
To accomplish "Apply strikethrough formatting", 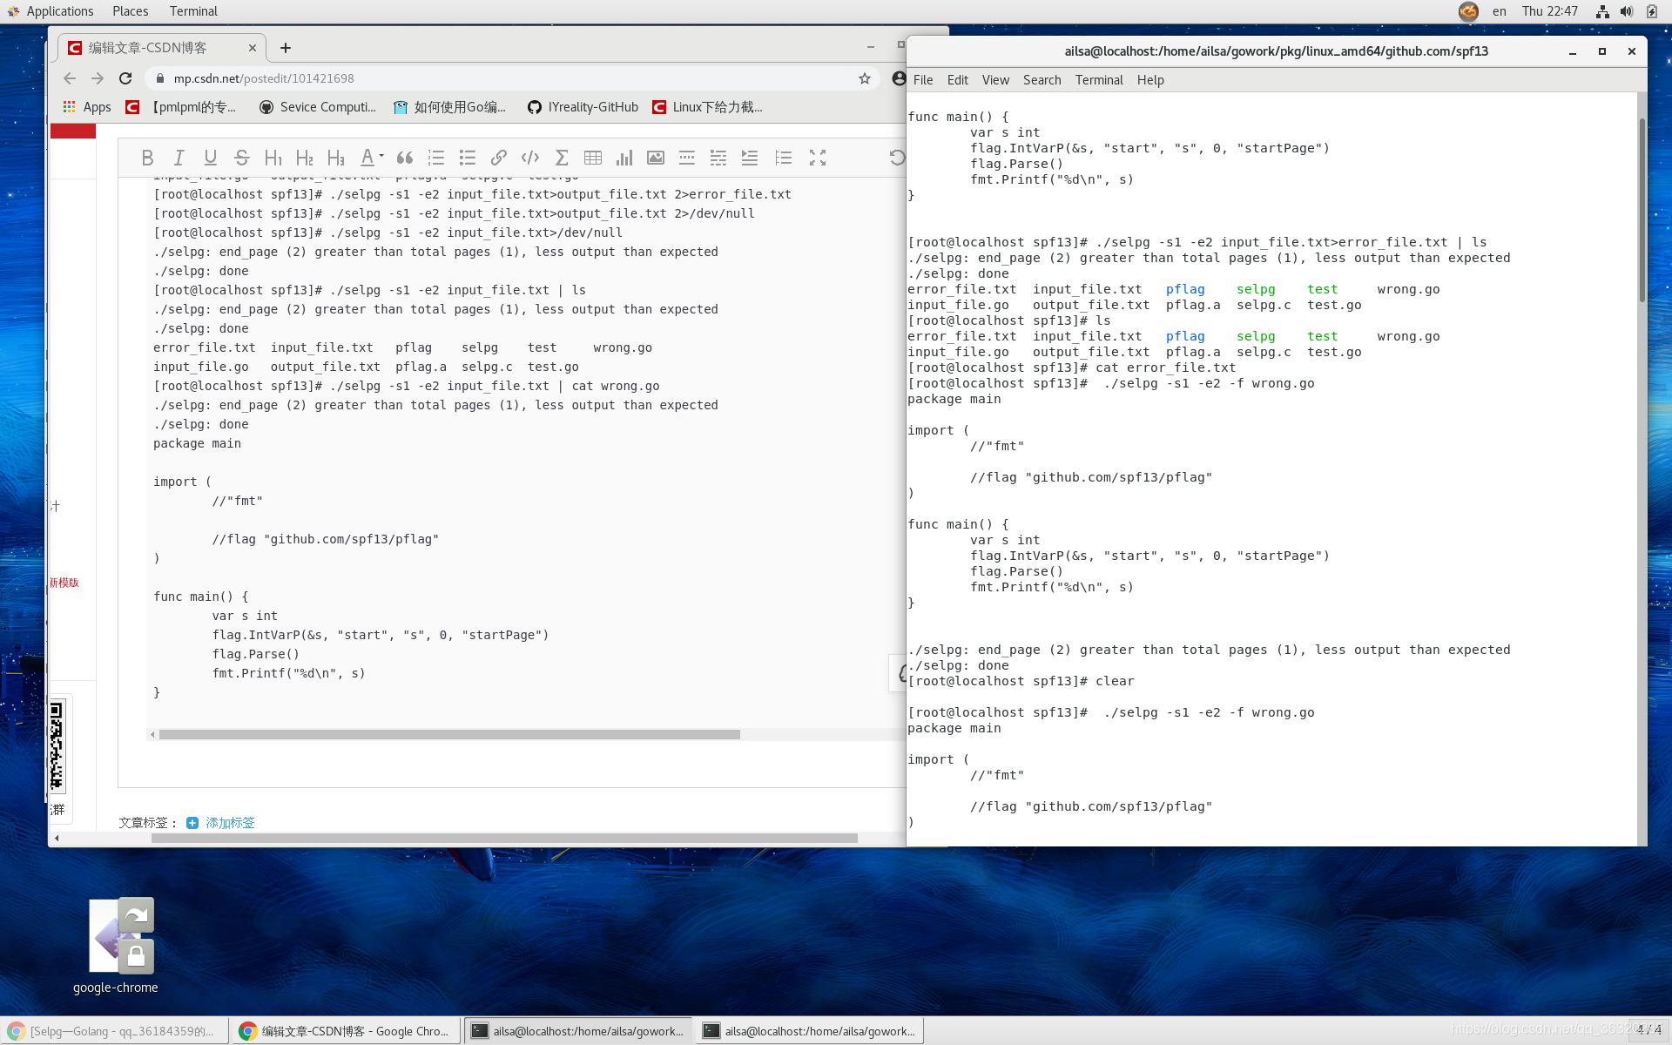I will tap(241, 158).
